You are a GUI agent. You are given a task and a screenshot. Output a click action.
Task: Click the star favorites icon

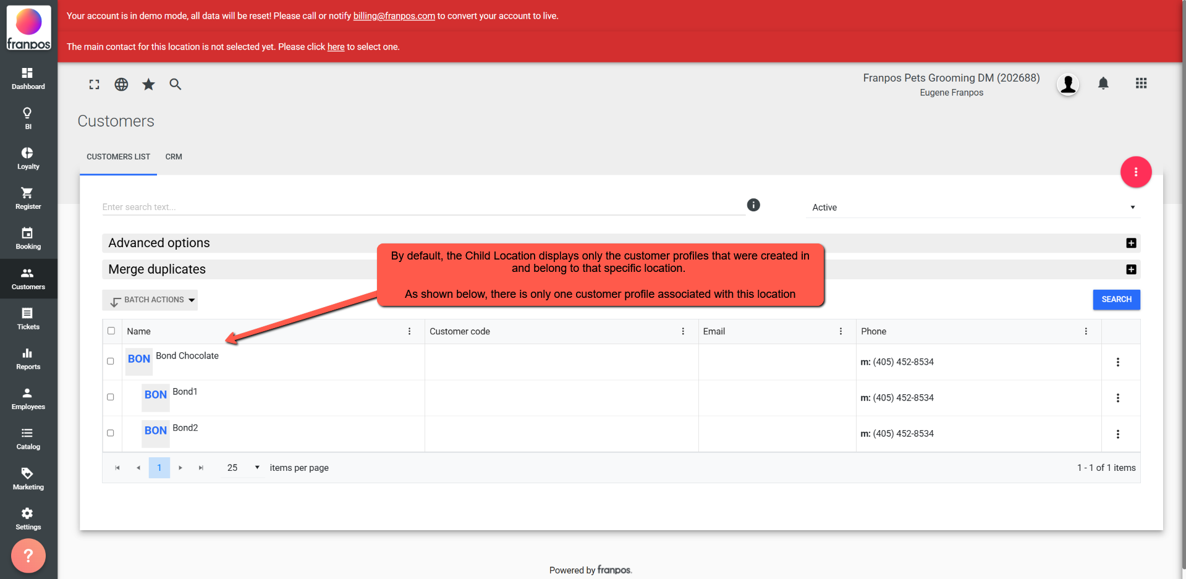[x=148, y=84]
